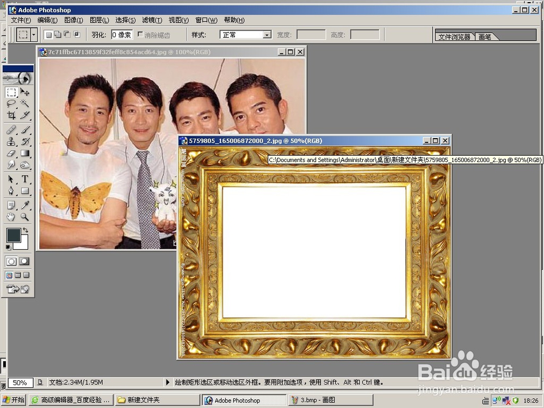
Task: Open the marquee tool preset picker arrow
Action: 34,35
